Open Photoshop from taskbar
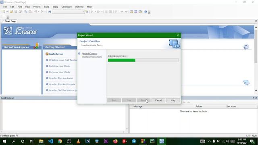The width and height of the screenshot is (258, 145). click(87, 141)
